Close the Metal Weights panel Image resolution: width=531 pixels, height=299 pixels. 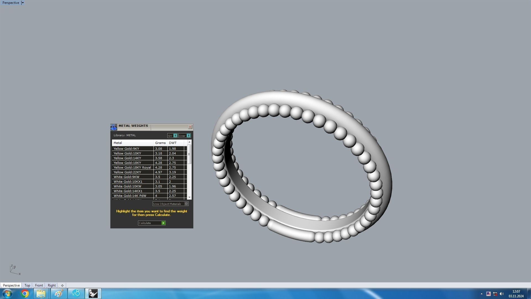tap(190, 127)
